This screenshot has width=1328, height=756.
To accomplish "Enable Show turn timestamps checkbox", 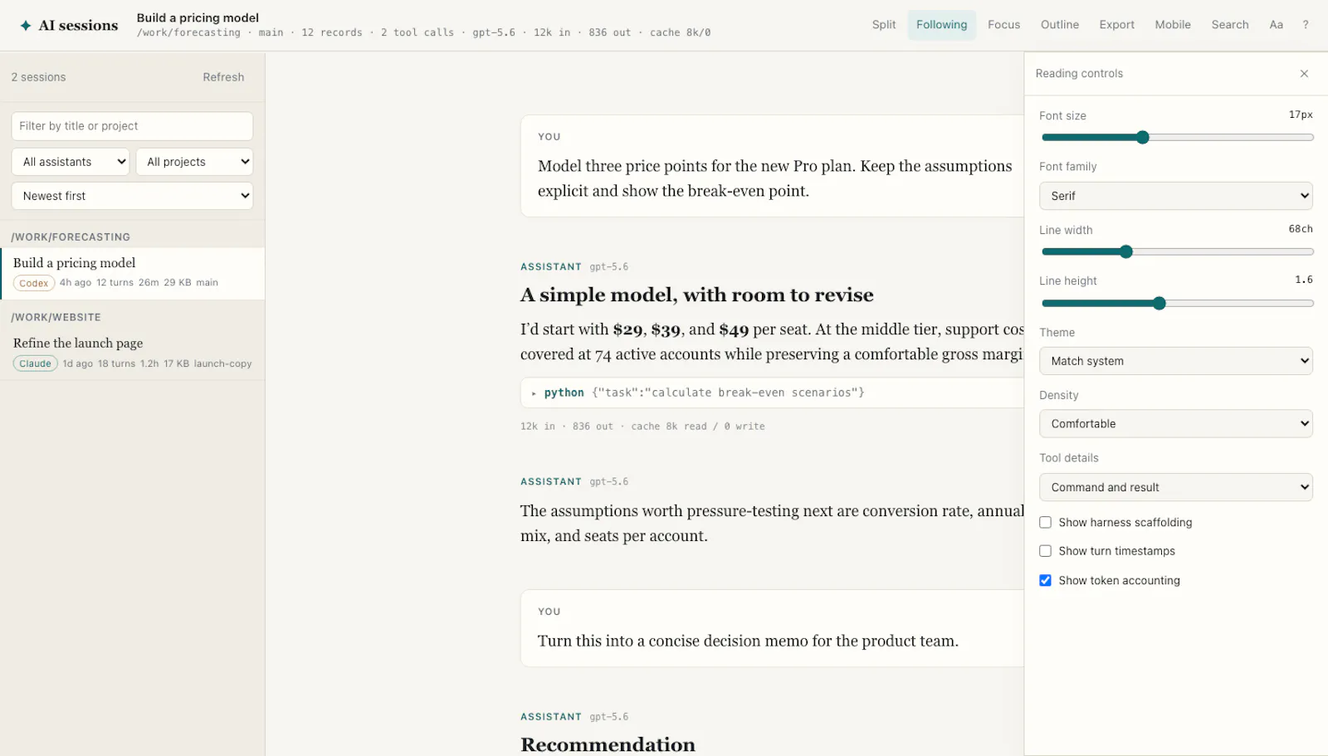I will 1045,551.
